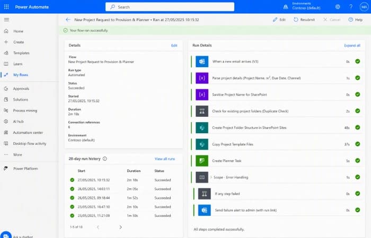
Task: Open the 27/05/2025, 10:15:32 run row
Action: [123, 180]
